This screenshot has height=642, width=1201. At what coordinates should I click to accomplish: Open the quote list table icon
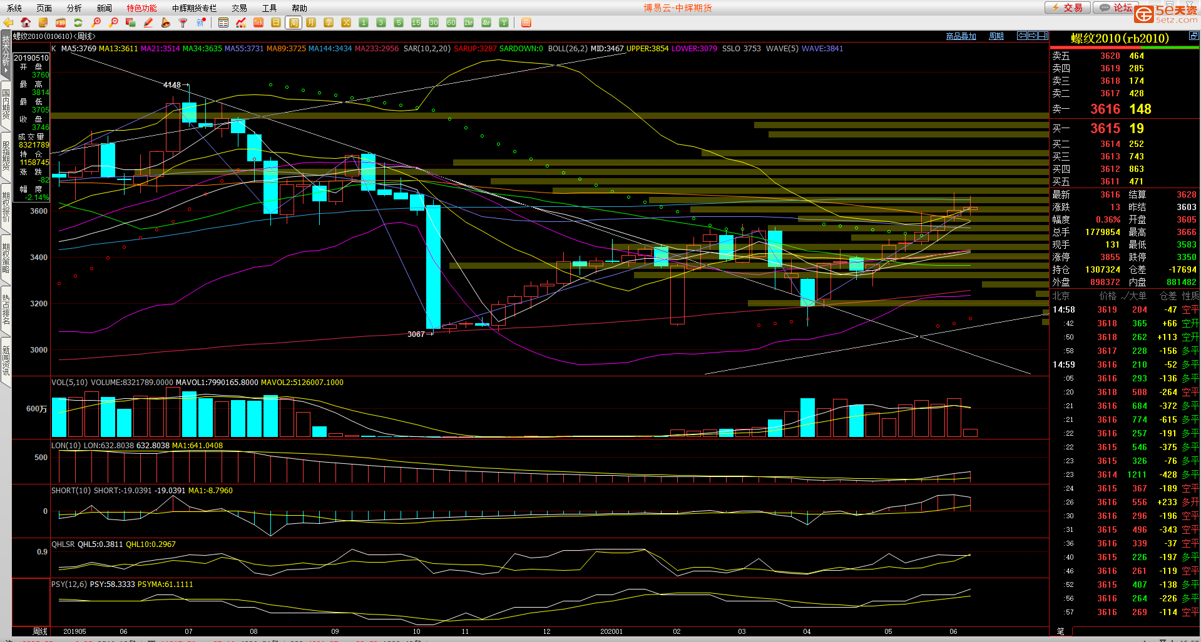click(223, 23)
